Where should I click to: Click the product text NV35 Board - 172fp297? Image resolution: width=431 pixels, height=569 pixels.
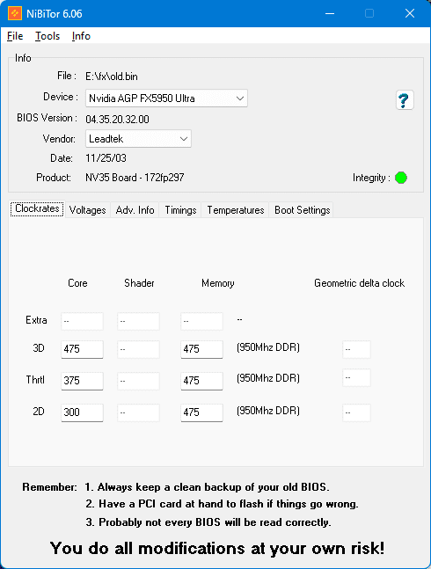point(135,178)
